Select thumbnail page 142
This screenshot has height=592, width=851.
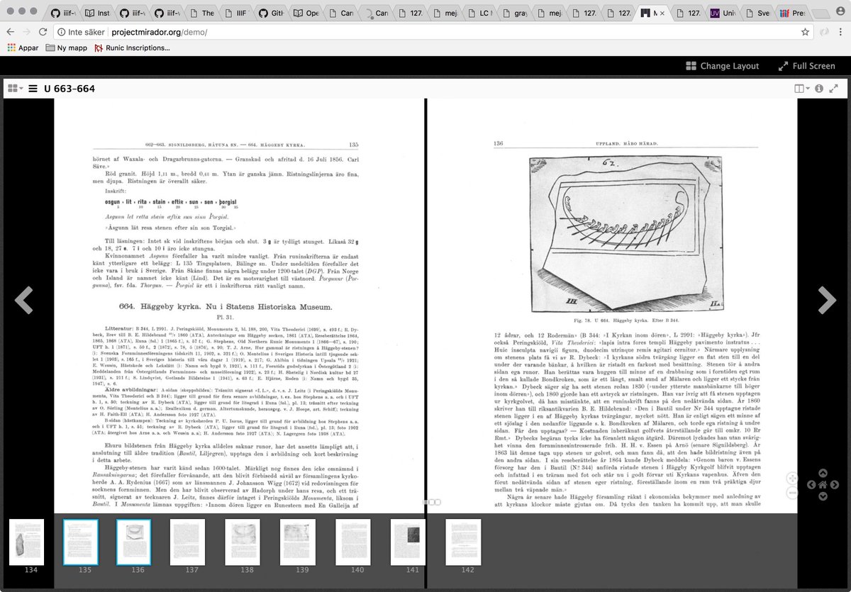[x=463, y=542]
